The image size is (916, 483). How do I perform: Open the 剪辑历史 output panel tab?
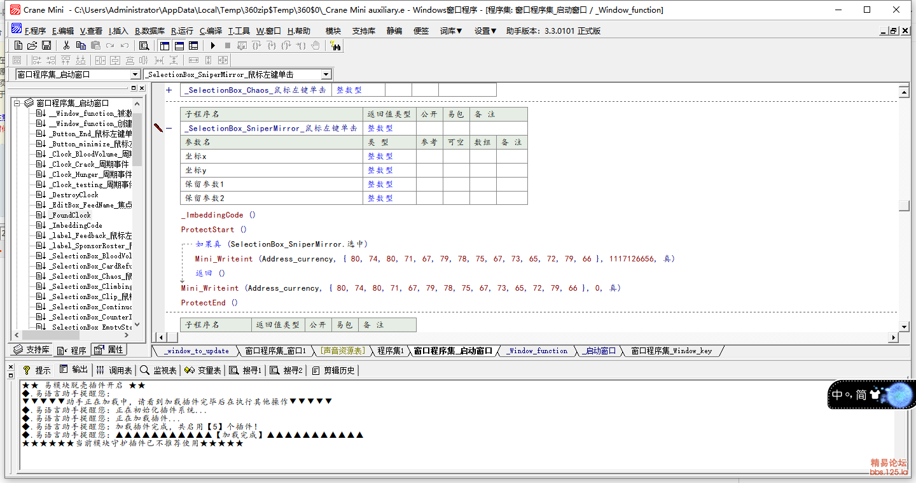point(334,370)
